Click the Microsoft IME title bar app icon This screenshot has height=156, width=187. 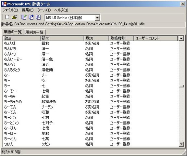click(4, 4)
